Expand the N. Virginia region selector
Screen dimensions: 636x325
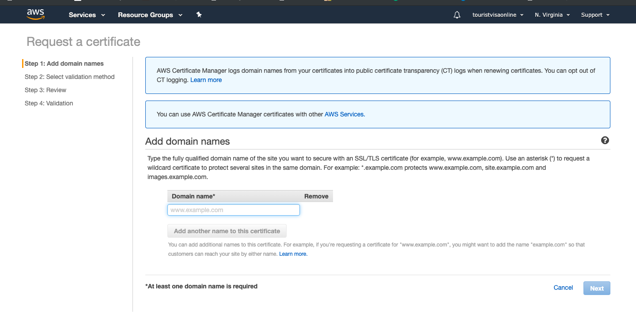552,15
